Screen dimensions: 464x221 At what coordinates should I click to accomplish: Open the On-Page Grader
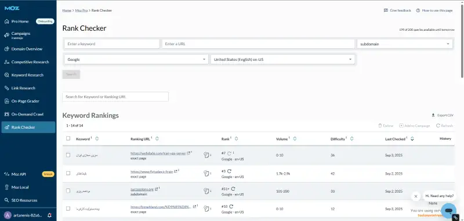pyautogui.click(x=25, y=101)
